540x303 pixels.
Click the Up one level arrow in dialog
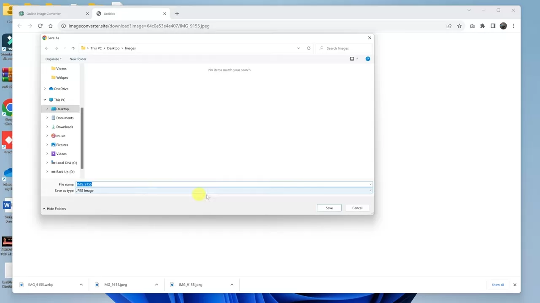[x=73, y=48]
